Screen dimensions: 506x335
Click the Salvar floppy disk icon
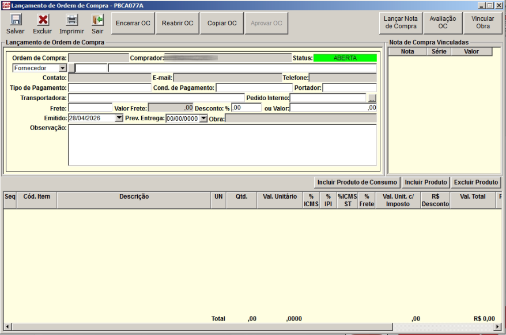pyautogui.click(x=15, y=20)
